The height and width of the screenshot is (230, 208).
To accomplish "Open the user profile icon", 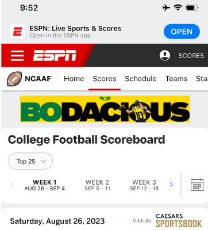I will tap(165, 56).
